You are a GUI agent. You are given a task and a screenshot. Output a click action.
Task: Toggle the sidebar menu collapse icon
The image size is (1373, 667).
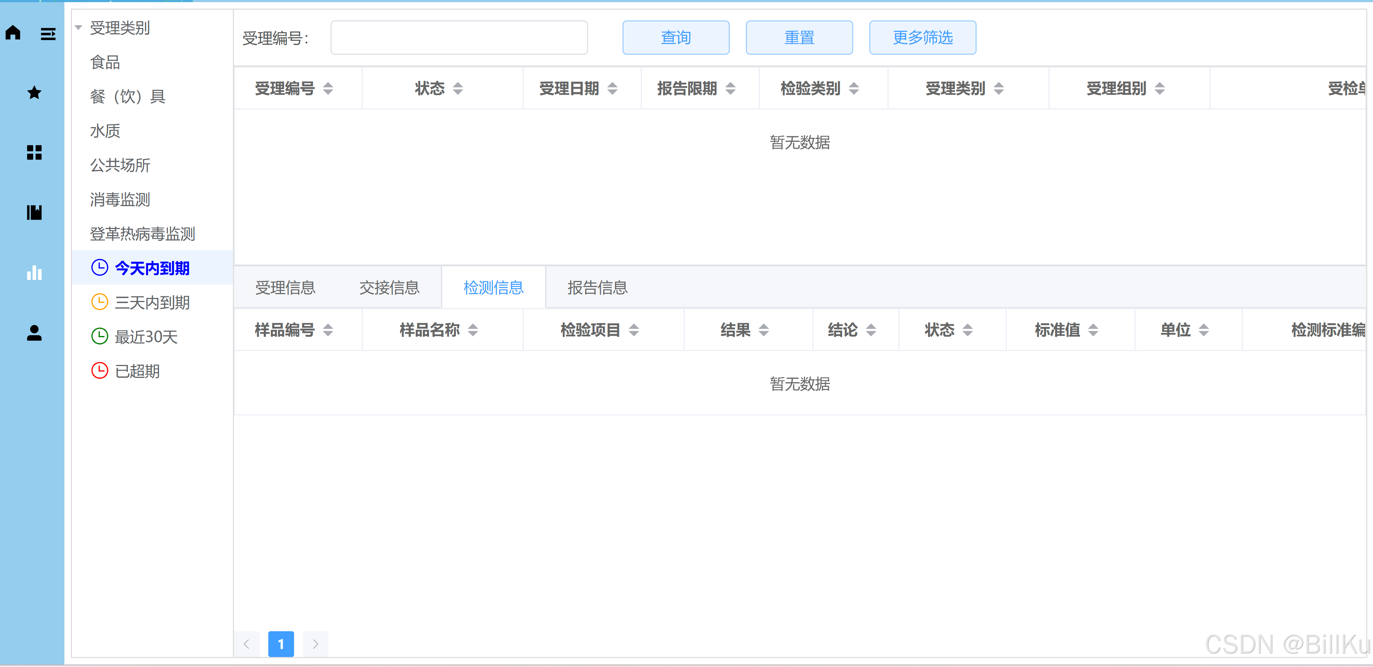coord(48,34)
